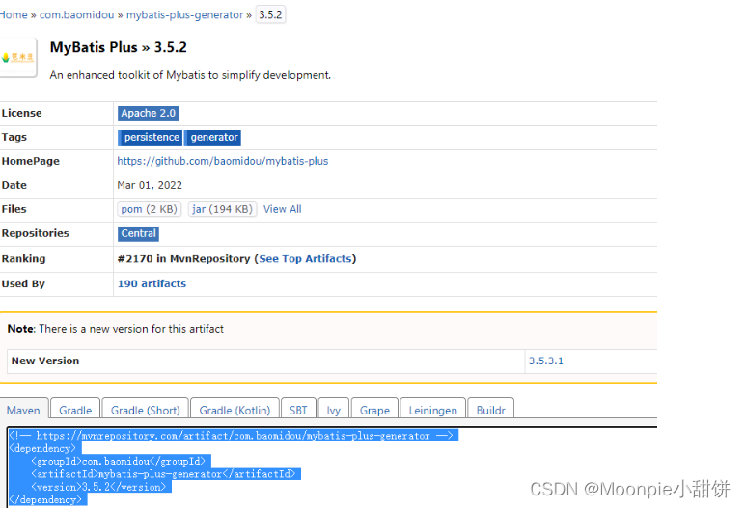
Task: Click the <version>3.5.2</version> code line
Action: pos(98,487)
